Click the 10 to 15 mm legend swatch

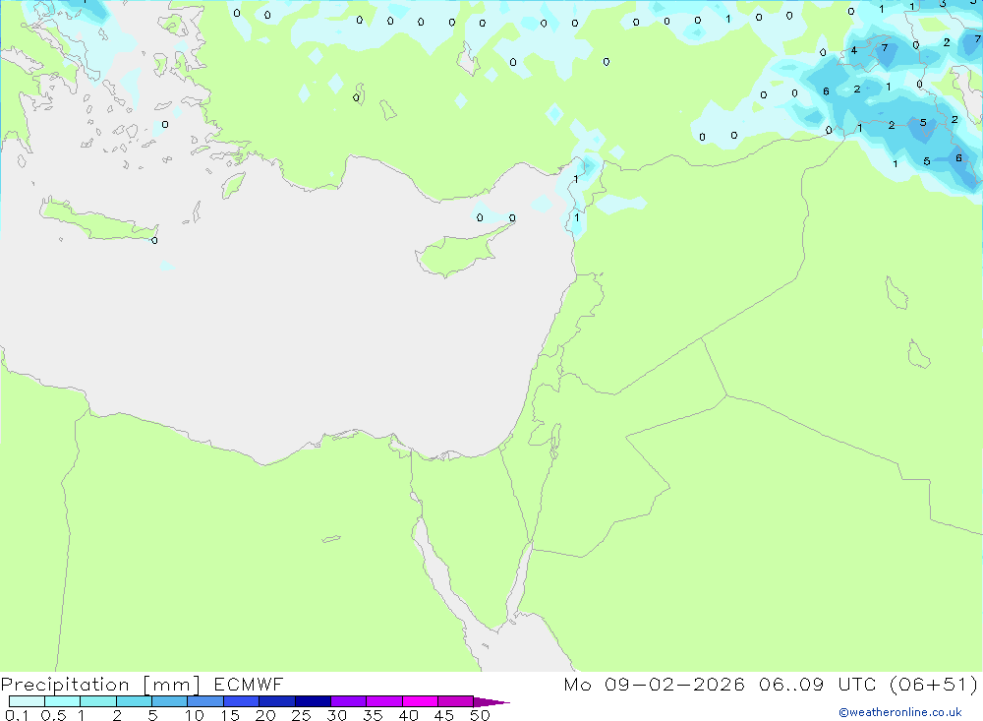(x=205, y=701)
